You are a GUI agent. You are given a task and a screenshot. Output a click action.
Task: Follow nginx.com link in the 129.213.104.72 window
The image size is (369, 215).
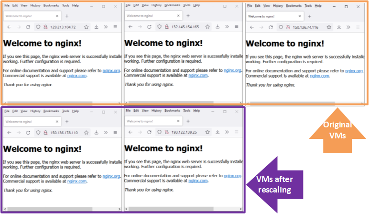pos(77,76)
